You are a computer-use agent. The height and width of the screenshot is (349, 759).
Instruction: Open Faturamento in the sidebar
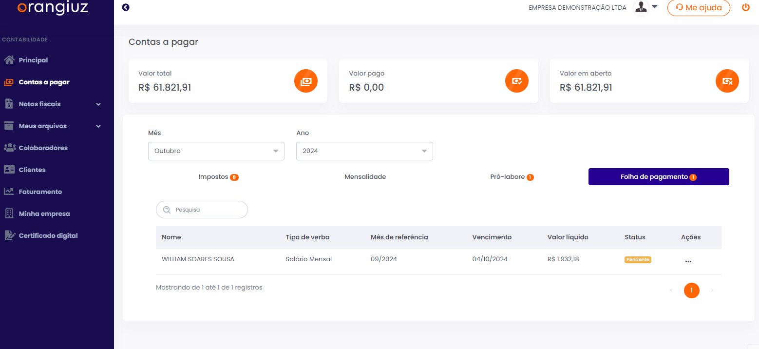[40, 192]
